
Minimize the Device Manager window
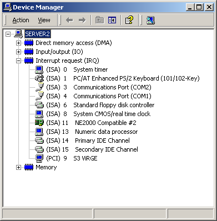tap(190, 7)
